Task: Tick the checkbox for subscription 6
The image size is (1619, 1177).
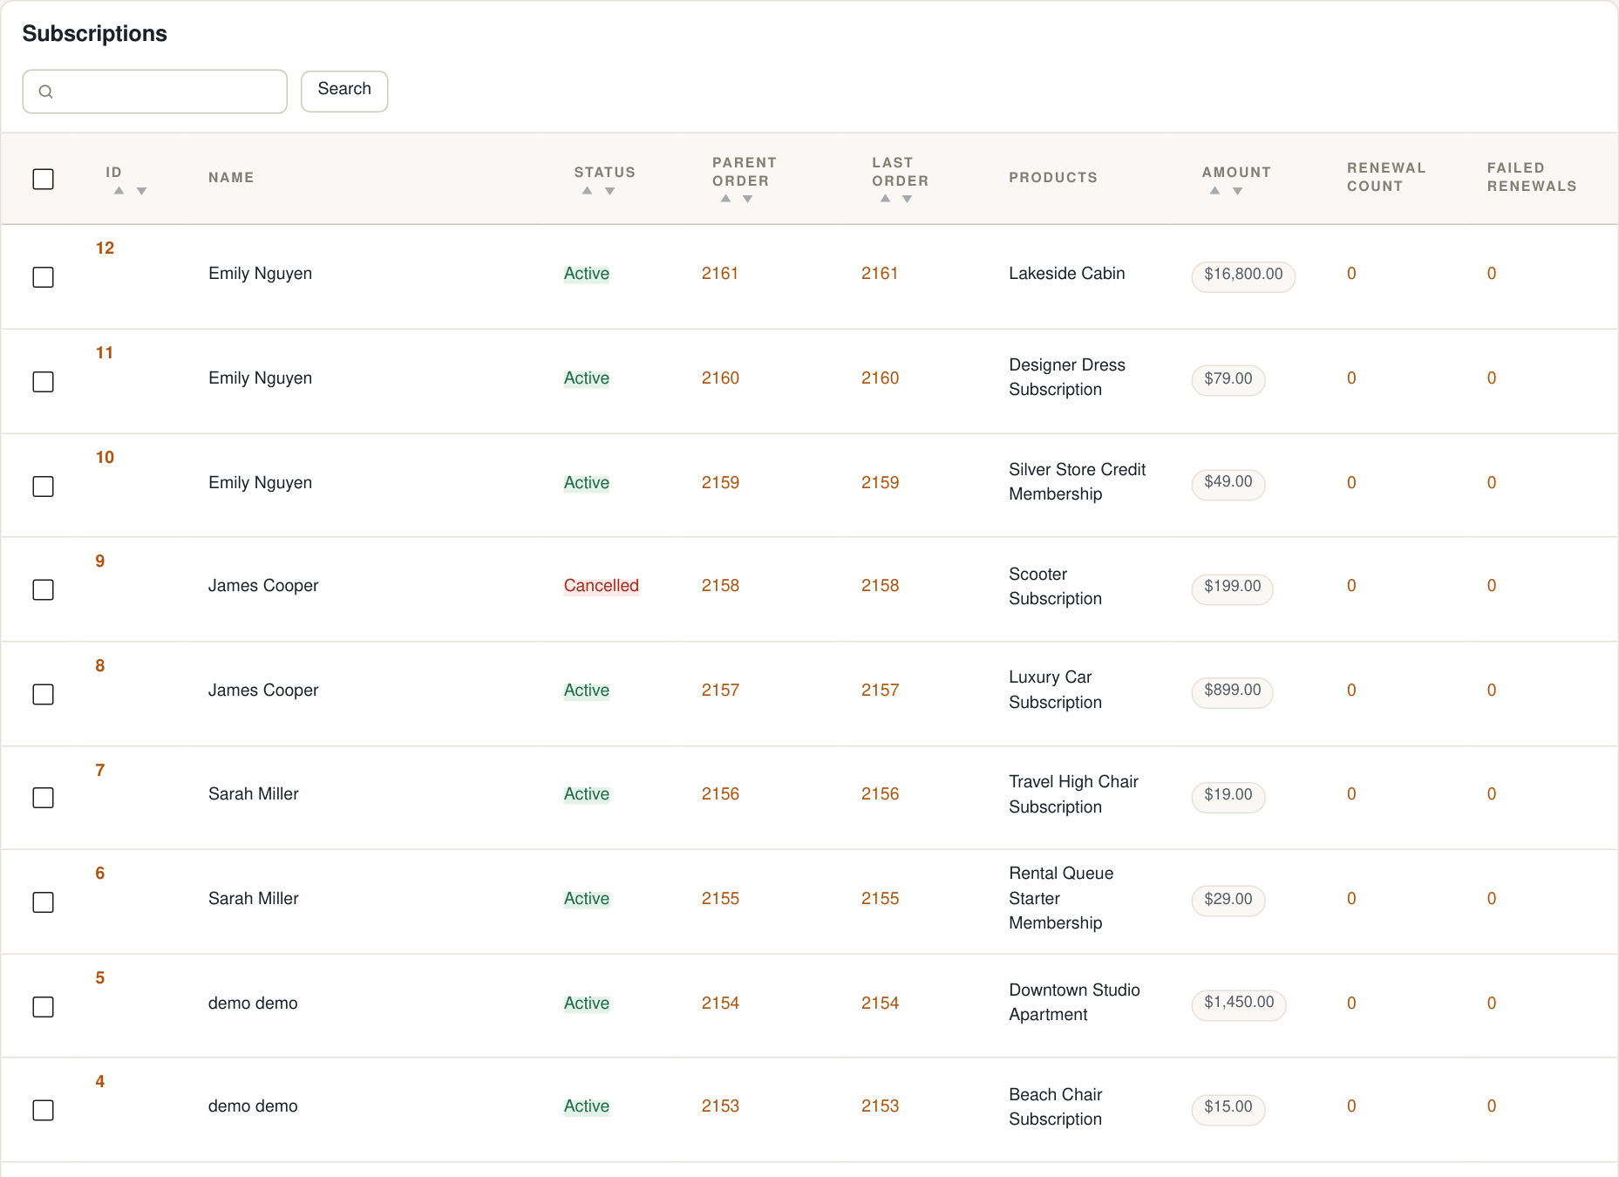Action: [43, 902]
